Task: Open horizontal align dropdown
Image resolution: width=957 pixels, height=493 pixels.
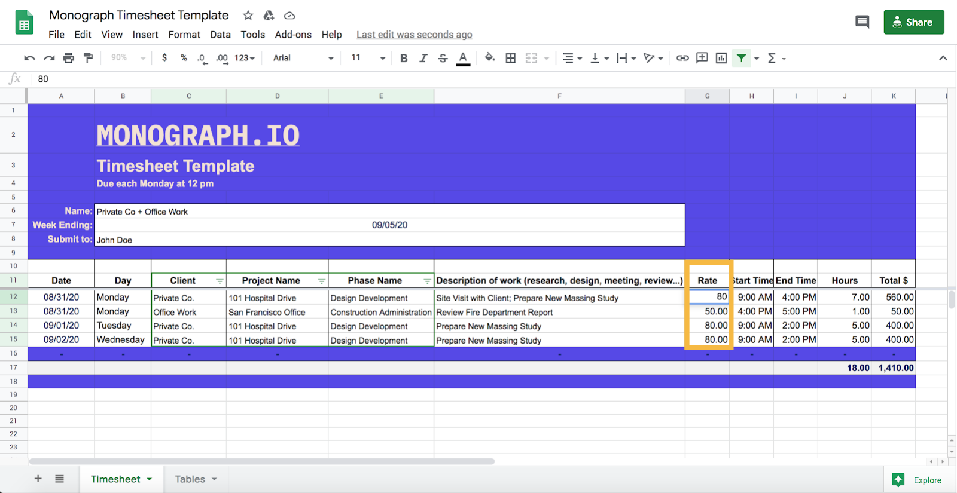Action: (572, 58)
